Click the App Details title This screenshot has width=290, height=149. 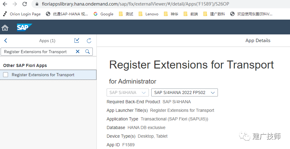coord(258,41)
